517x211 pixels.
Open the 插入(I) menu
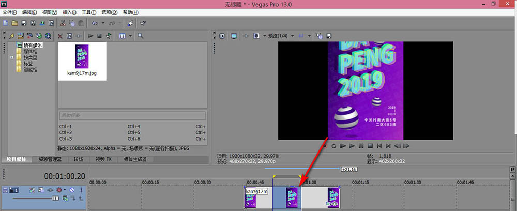pyautogui.click(x=70, y=12)
